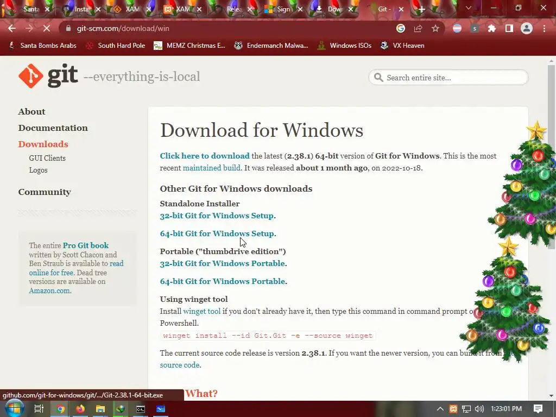The width and height of the screenshot is (556, 417).
Task: Open the volume control in tray
Action: [479, 409]
